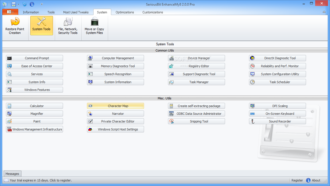Click the blue info icon in the title bar

[x=32, y=4]
